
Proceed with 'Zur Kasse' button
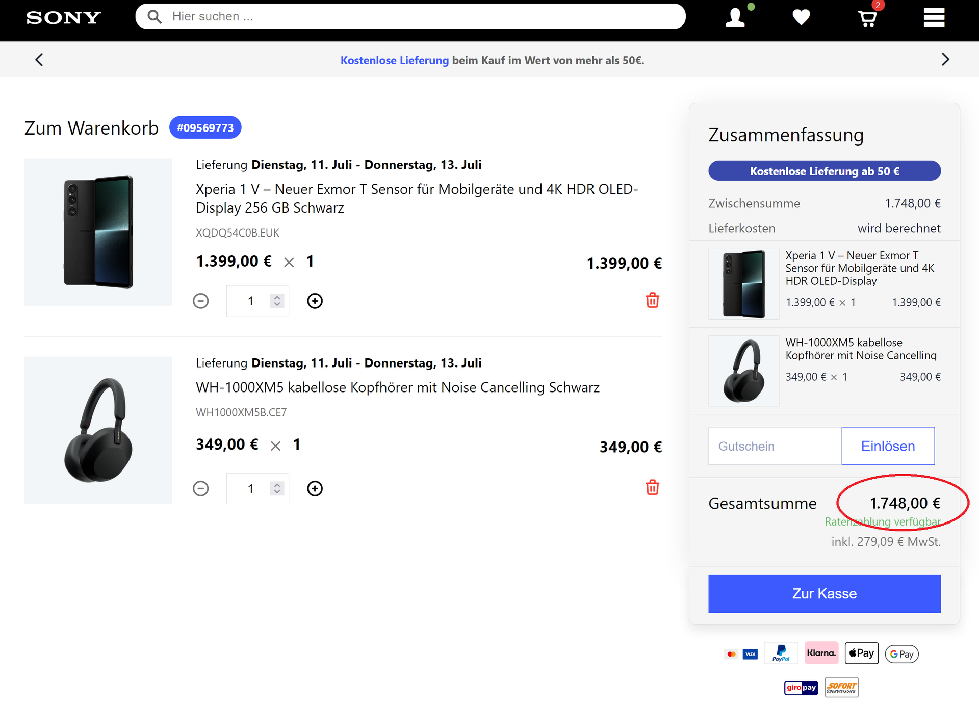point(825,594)
